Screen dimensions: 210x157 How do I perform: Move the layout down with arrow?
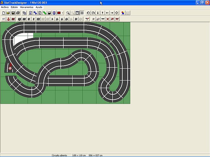[98, 13]
